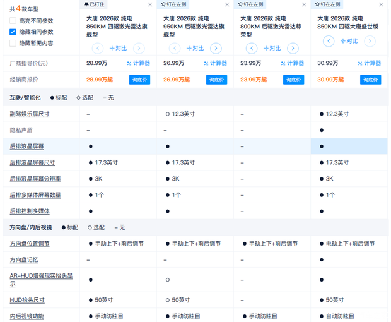Pin the 850KM 四驱大唐盛世版 column to the left
The height and width of the screenshot is (322, 391).
point(327,4)
